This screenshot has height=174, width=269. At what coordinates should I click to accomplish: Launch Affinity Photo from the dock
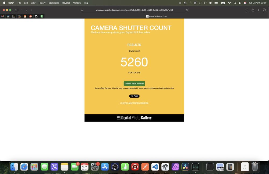click(x=175, y=167)
